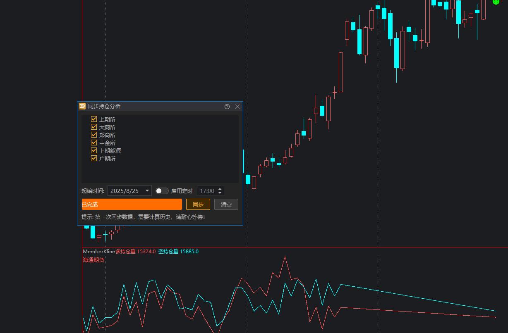Uncheck the 上期所 checkbox
508x333 pixels.
94,119
